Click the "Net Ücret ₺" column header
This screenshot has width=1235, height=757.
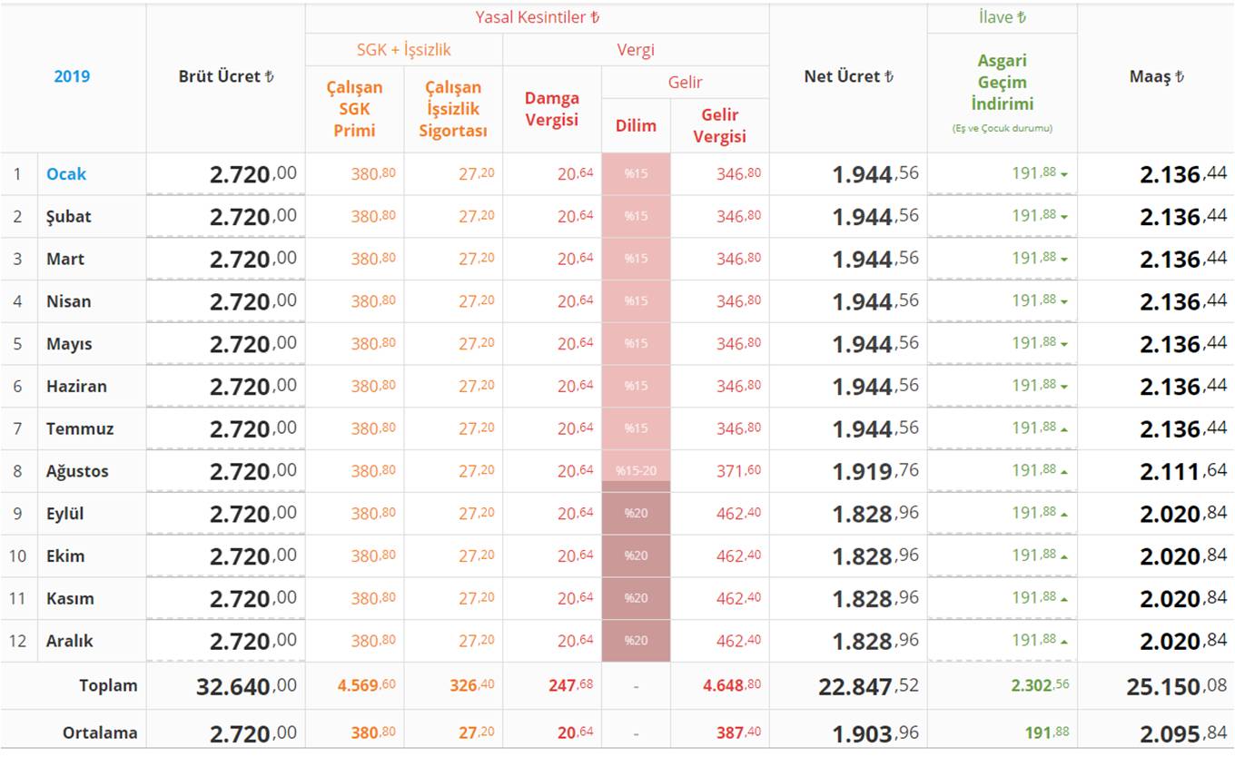point(849,76)
